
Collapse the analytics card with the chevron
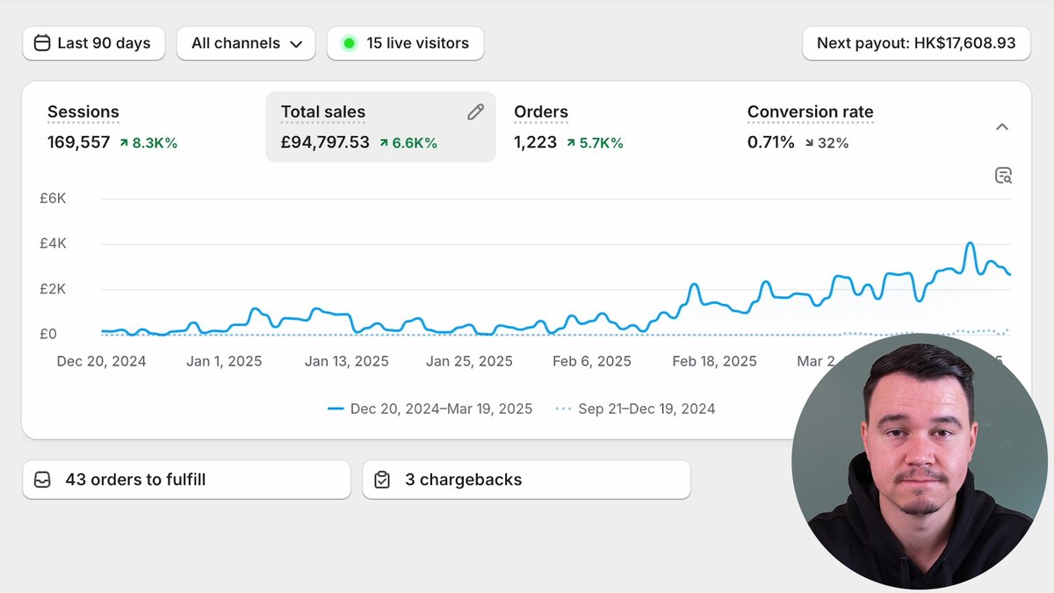coord(1002,127)
